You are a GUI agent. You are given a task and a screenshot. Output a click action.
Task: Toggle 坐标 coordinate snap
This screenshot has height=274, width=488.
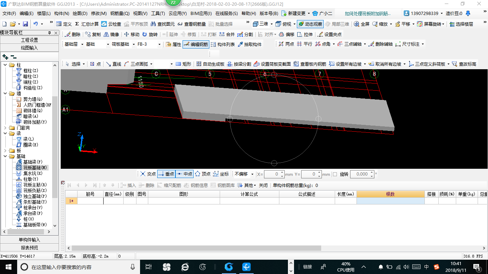[x=221, y=174]
